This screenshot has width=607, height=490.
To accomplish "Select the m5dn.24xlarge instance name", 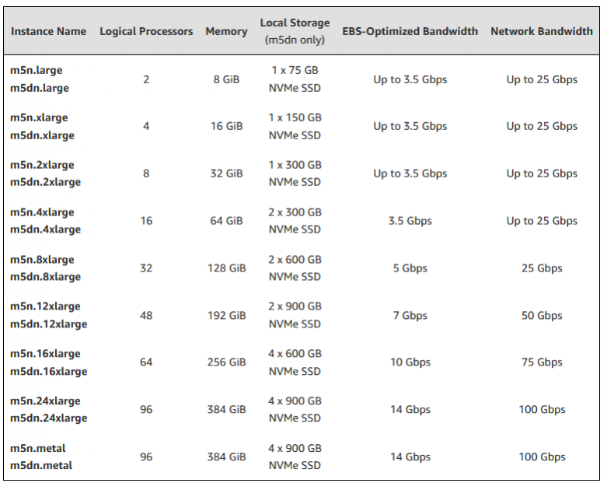I will (x=48, y=418).
